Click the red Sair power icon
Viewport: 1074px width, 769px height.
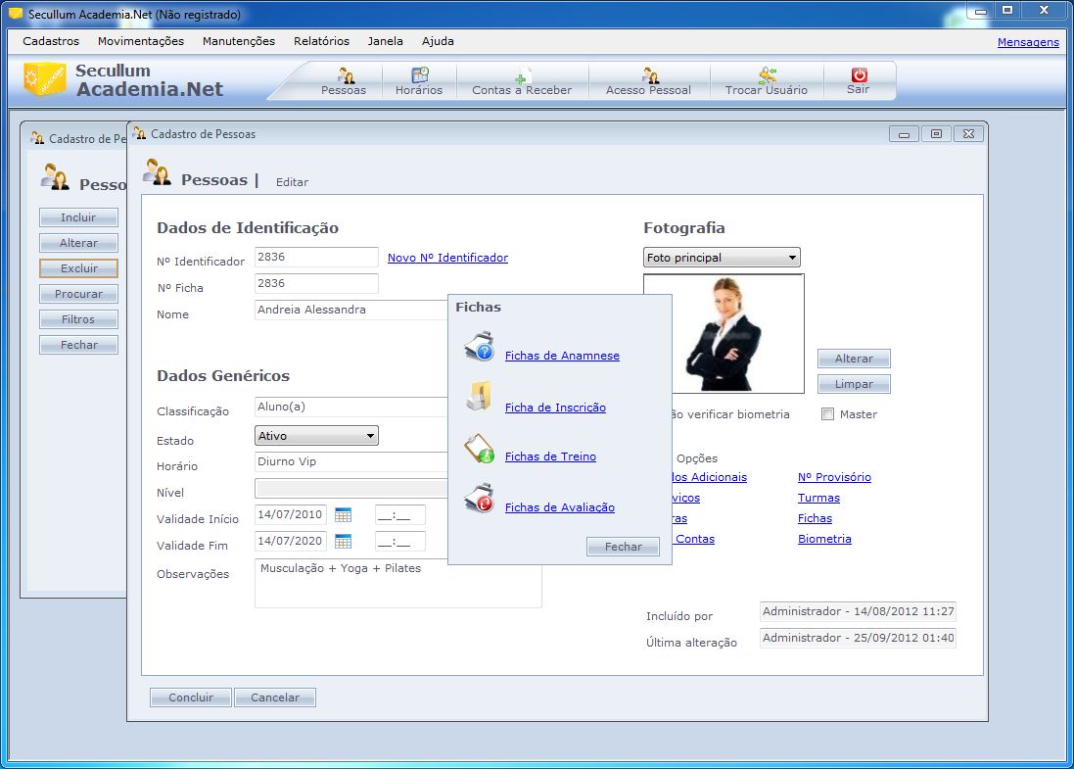(859, 75)
